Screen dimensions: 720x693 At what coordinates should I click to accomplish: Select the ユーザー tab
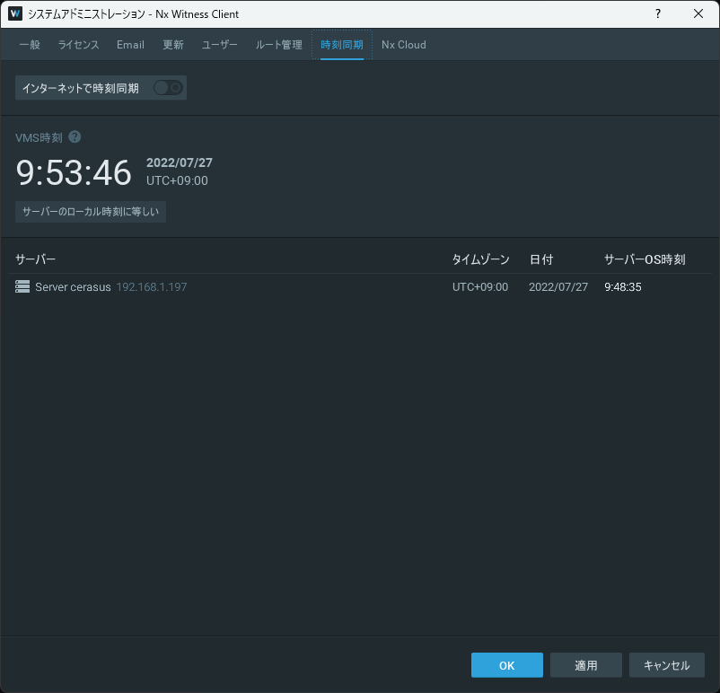click(219, 45)
